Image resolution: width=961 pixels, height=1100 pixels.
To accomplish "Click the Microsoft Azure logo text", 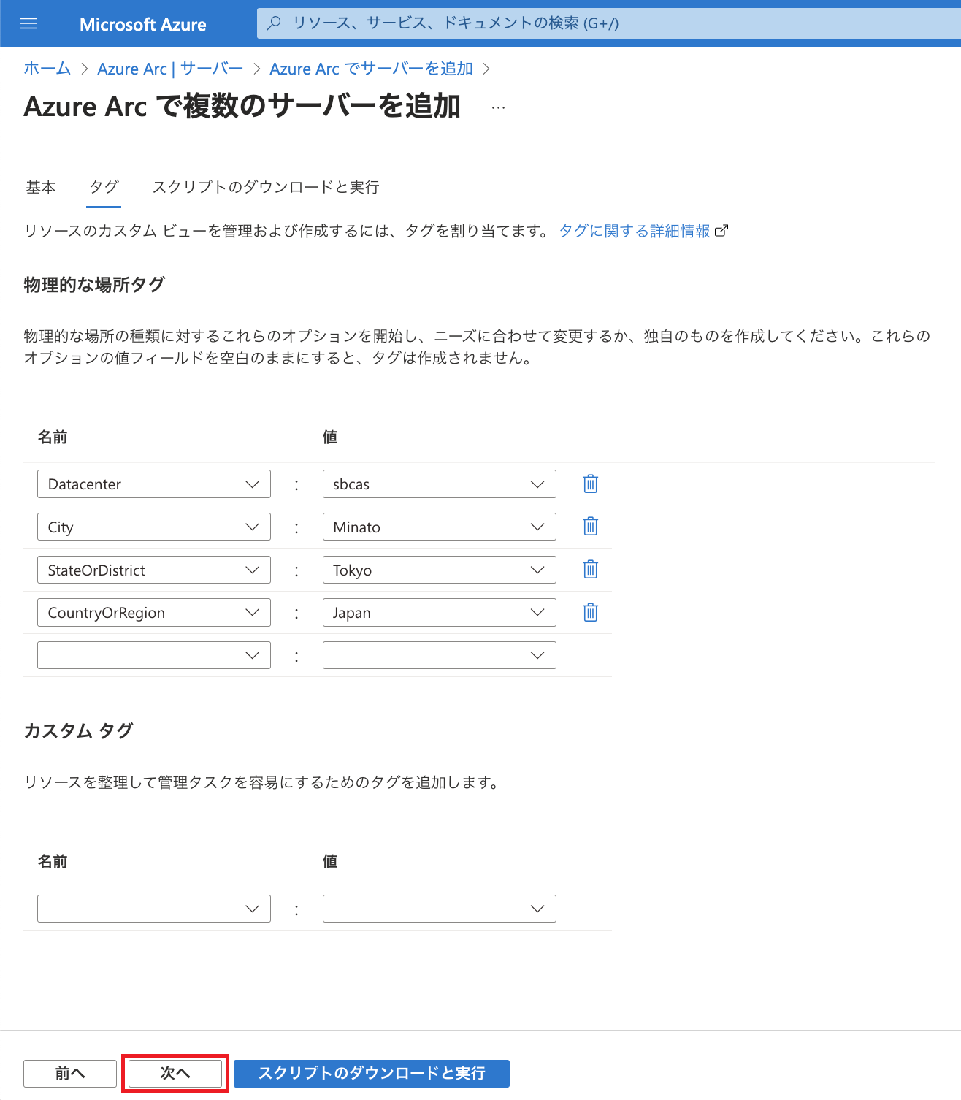I will pos(143,24).
